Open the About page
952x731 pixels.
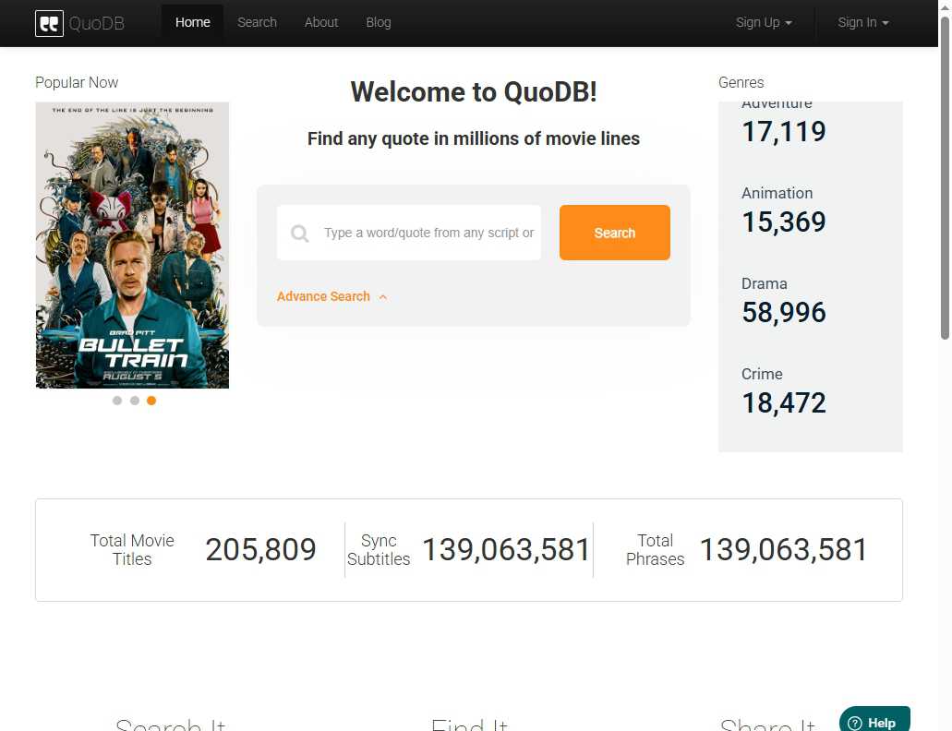coord(321,23)
